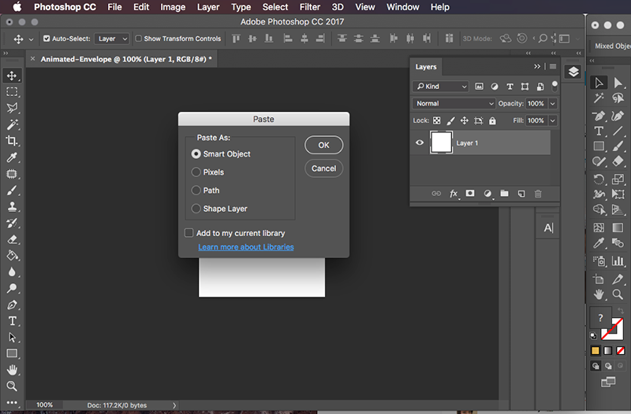Screen dimensions: 631x414
Task: Select the Dodge tool
Action: (x=12, y=288)
